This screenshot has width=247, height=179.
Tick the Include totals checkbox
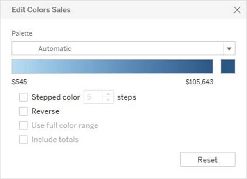tap(23, 140)
